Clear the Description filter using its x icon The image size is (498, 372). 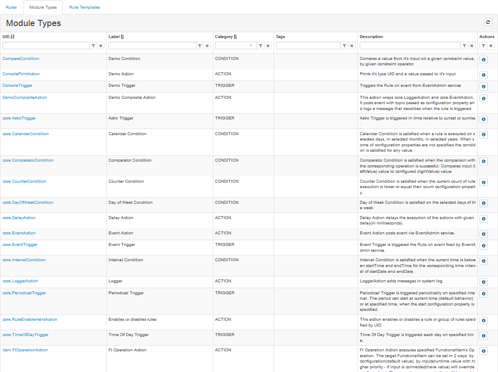(472, 45)
